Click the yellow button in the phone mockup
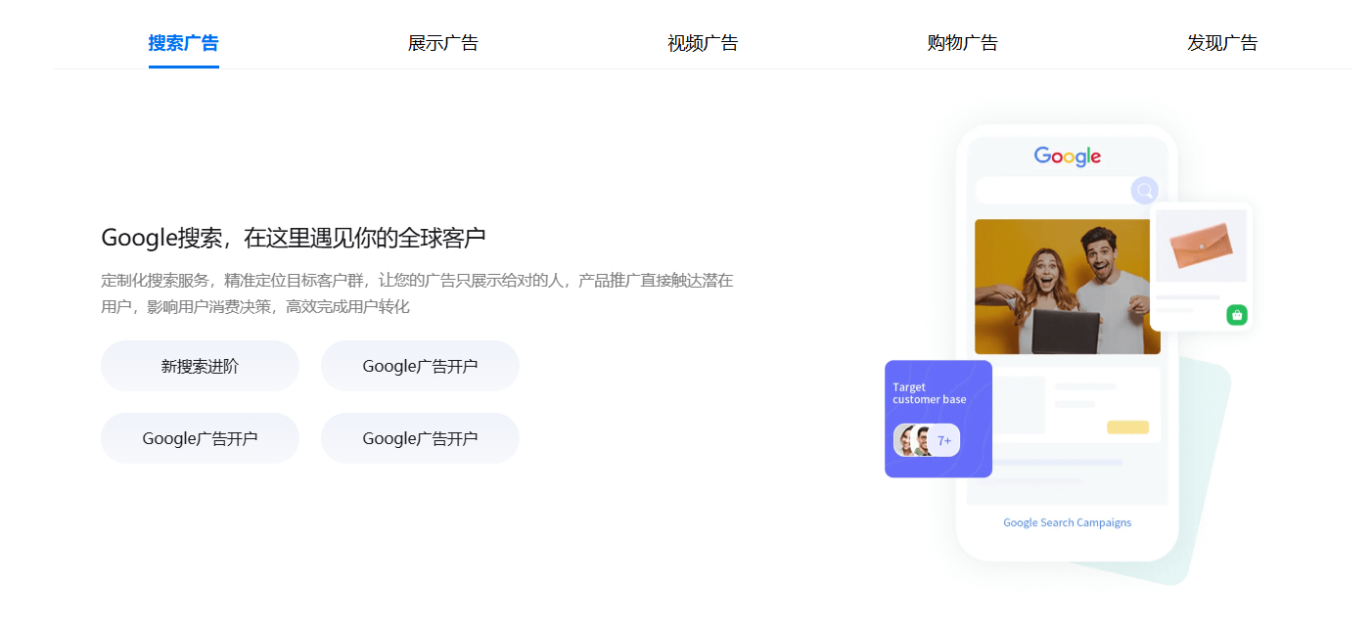 (x=1127, y=427)
